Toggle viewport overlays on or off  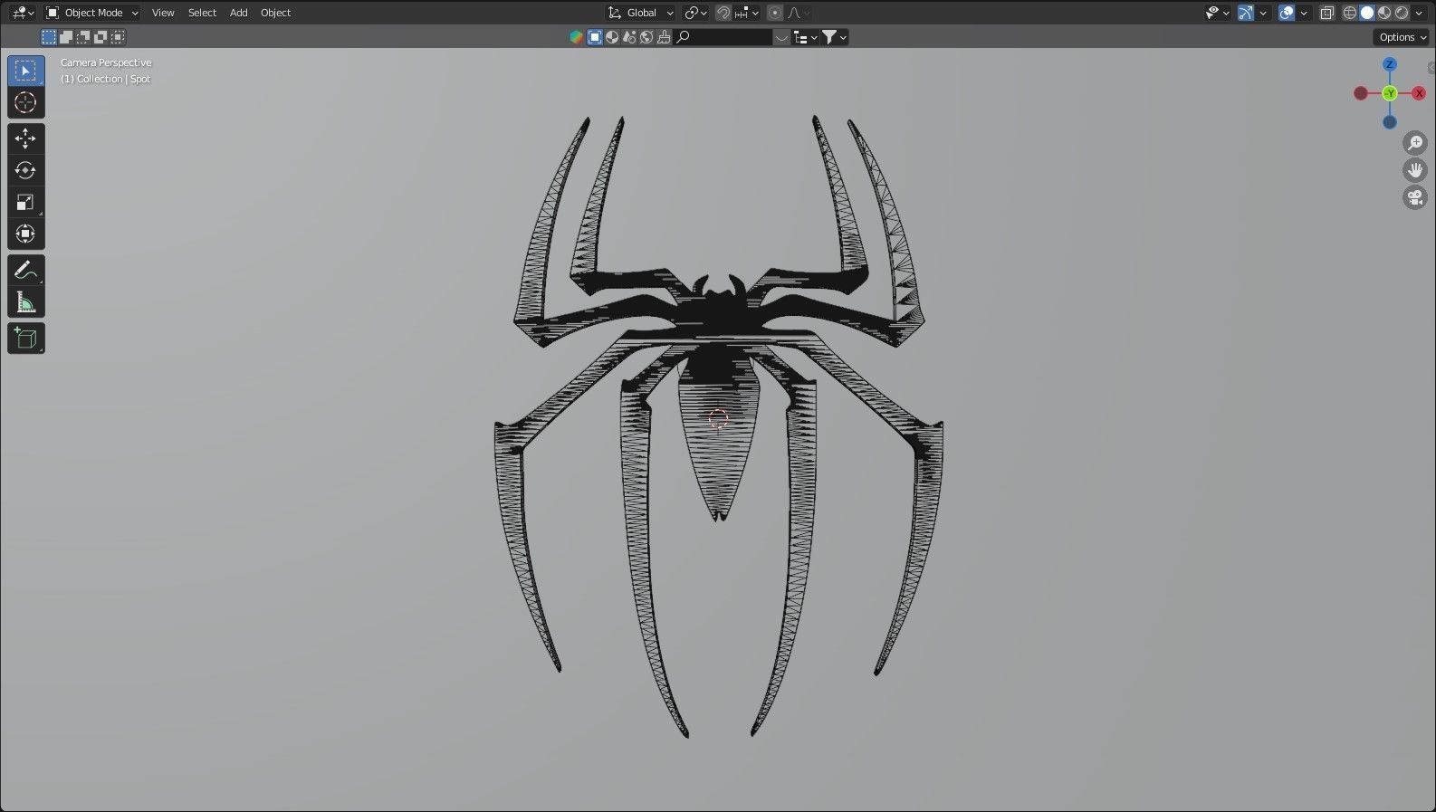1287,13
